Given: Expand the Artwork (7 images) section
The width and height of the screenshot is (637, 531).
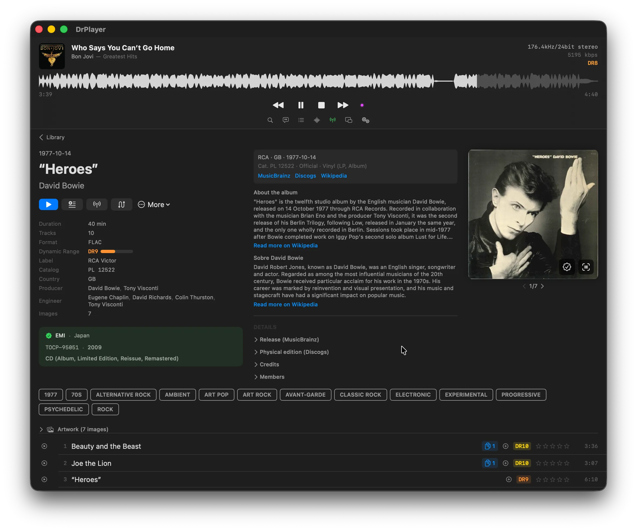Looking at the screenshot, I should 74,429.
